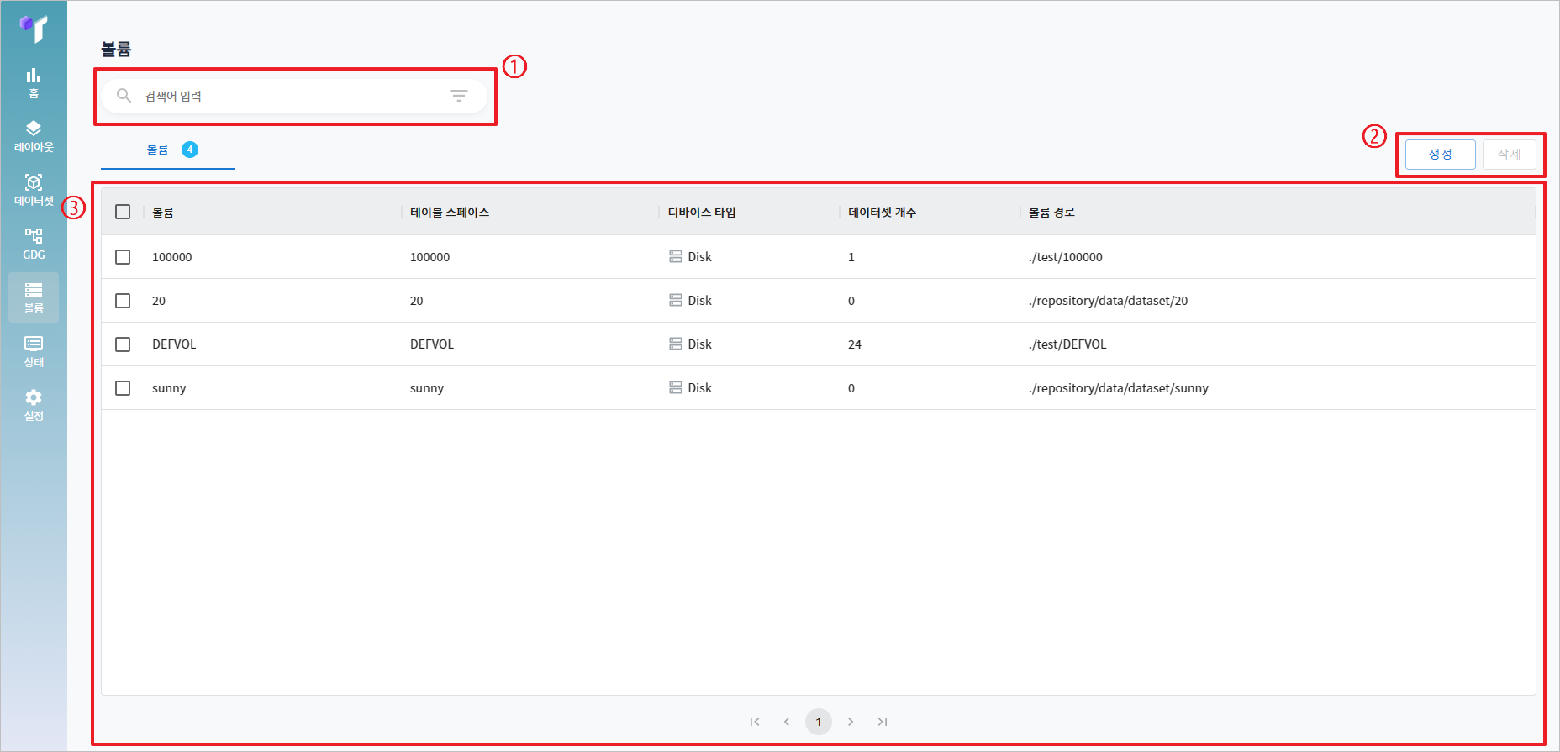Open the search filter options icon
Image resolution: width=1560 pixels, height=752 pixels.
point(459,96)
